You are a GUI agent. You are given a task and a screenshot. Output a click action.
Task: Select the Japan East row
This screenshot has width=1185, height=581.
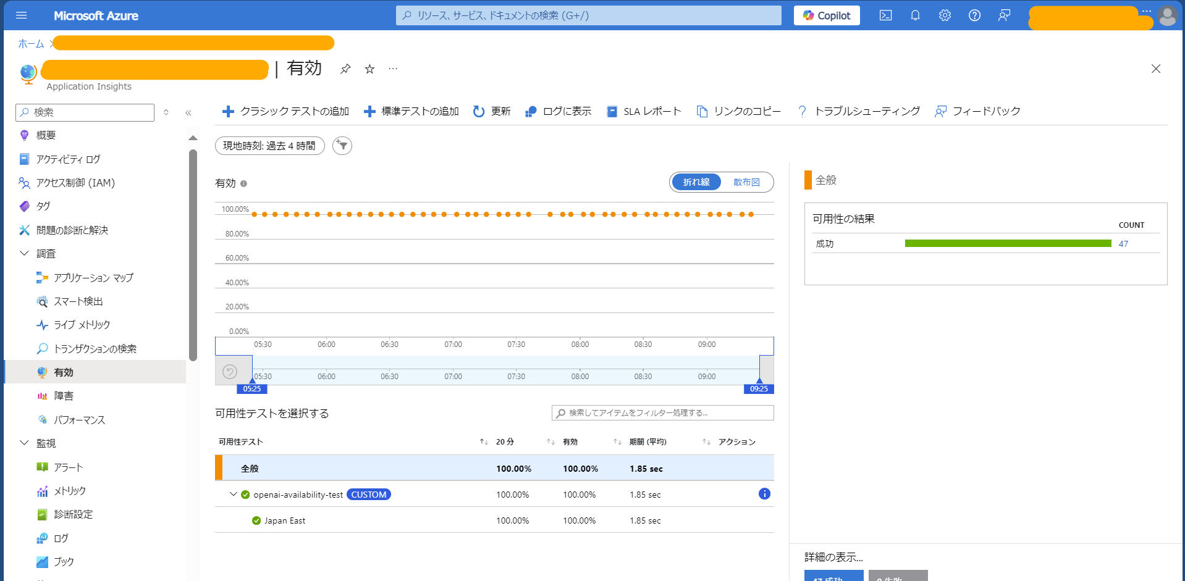494,520
